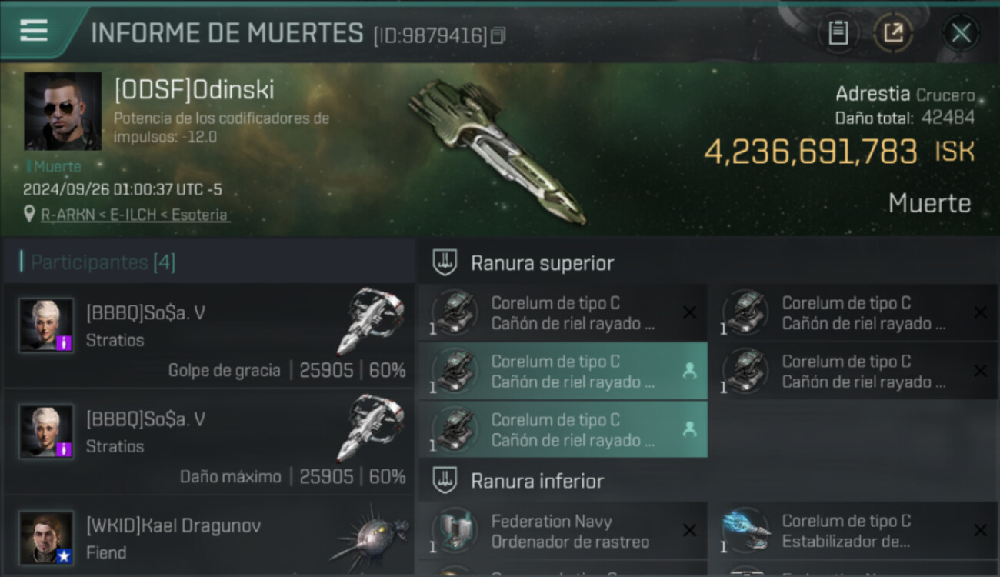Toggle X on Federation Navy Ordenador de rastreo

click(690, 530)
